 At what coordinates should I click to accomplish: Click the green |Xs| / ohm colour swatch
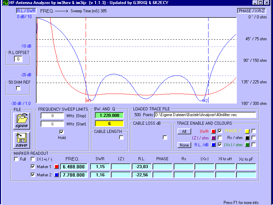click(x=247, y=145)
